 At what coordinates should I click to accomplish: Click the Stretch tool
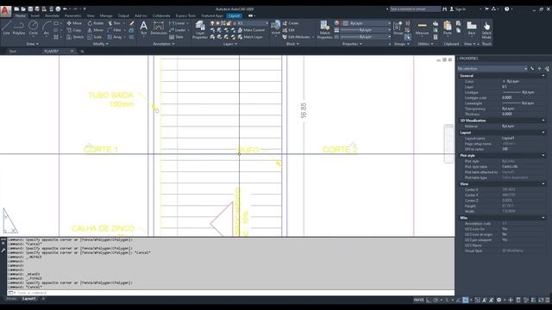tap(75, 37)
